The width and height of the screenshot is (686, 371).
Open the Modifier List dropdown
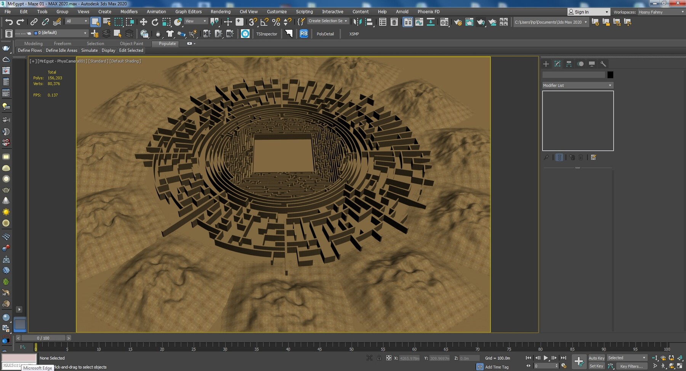577,85
